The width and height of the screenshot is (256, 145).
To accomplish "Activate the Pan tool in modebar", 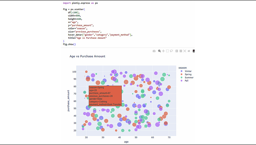I will click(x=163, y=51).
